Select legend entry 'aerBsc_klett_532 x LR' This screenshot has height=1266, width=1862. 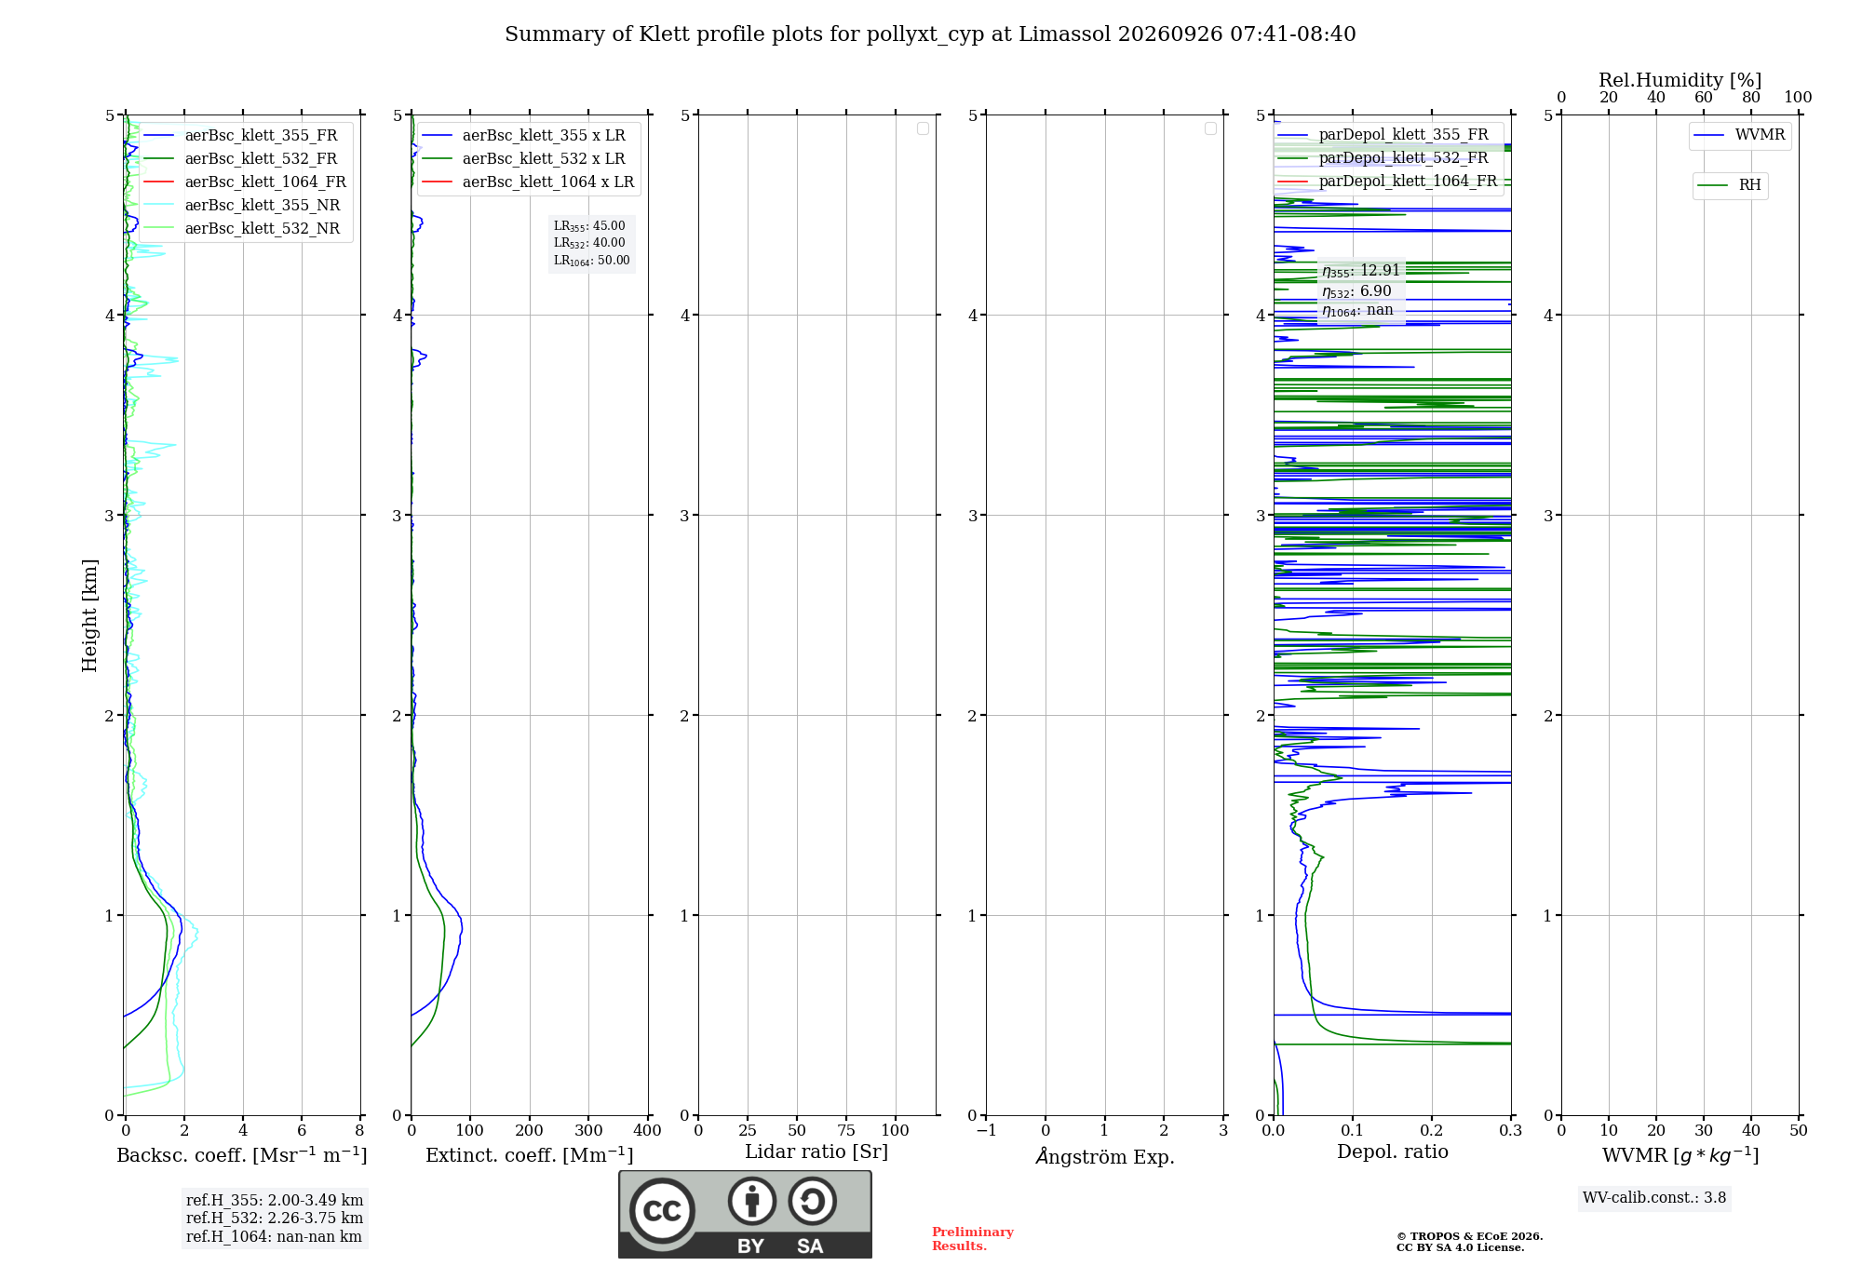524,158
